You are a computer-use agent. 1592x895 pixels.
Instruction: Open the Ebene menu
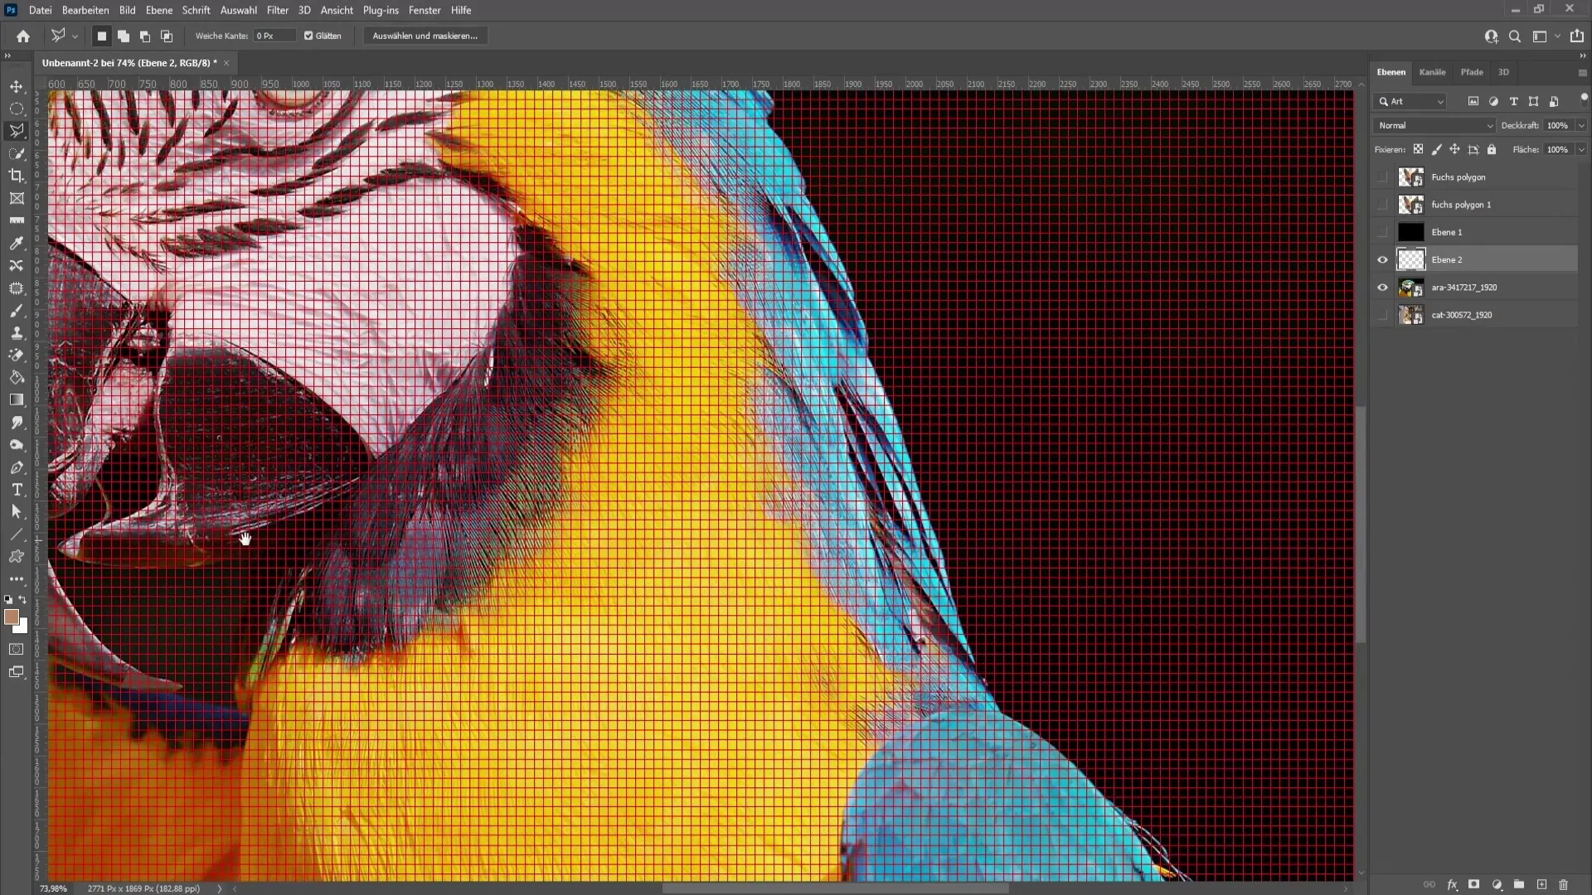tap(158, 10)
